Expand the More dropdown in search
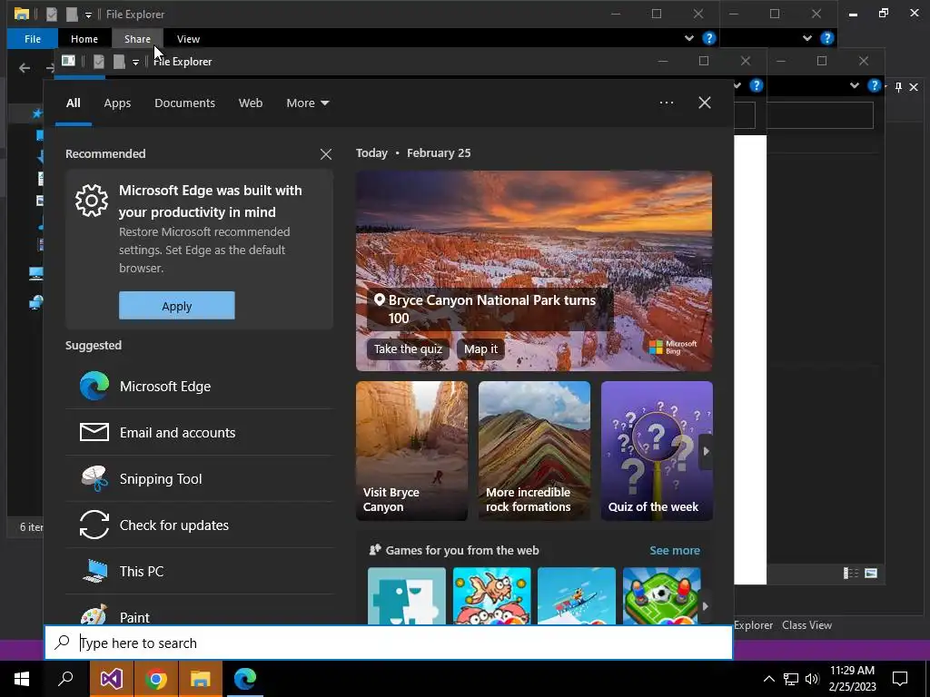Screen dimensions: 930x697 pyautogui.click(x=307, y=103)
